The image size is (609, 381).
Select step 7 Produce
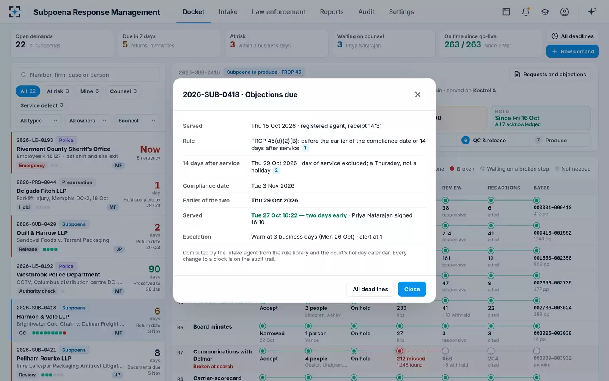click(x=560, y=141)
